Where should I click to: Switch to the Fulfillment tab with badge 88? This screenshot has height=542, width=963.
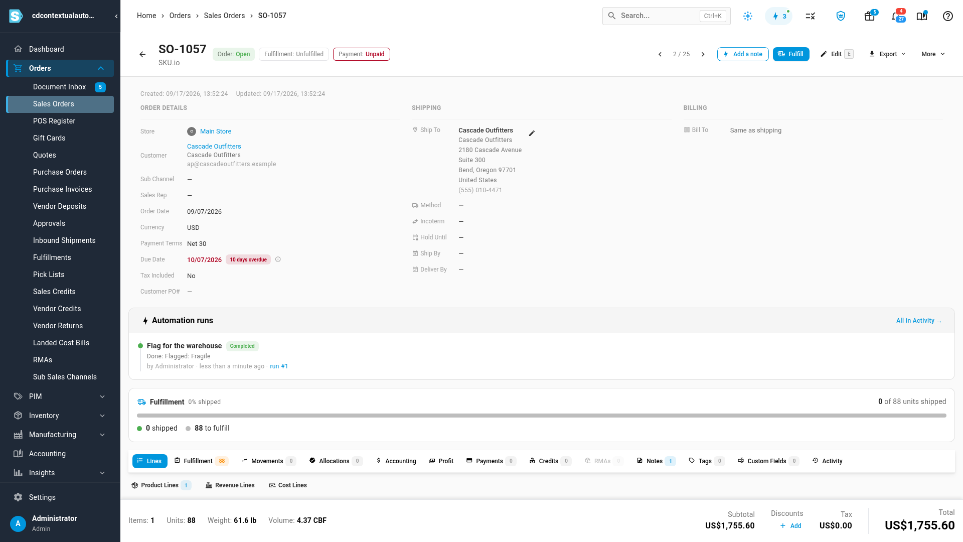click(201, 461)
